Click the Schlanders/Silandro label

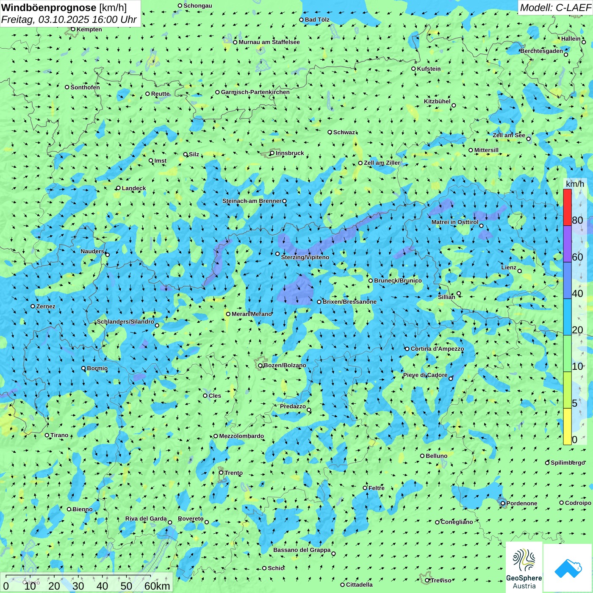click(126, 321)
